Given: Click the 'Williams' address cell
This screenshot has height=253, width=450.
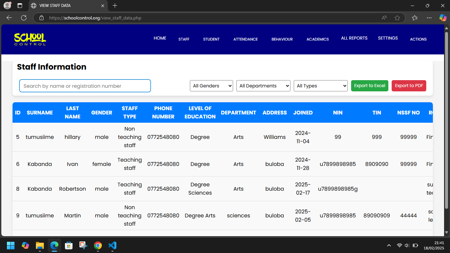Looking at the screenshot, I should pyautogui.click(x=275, y=137).
